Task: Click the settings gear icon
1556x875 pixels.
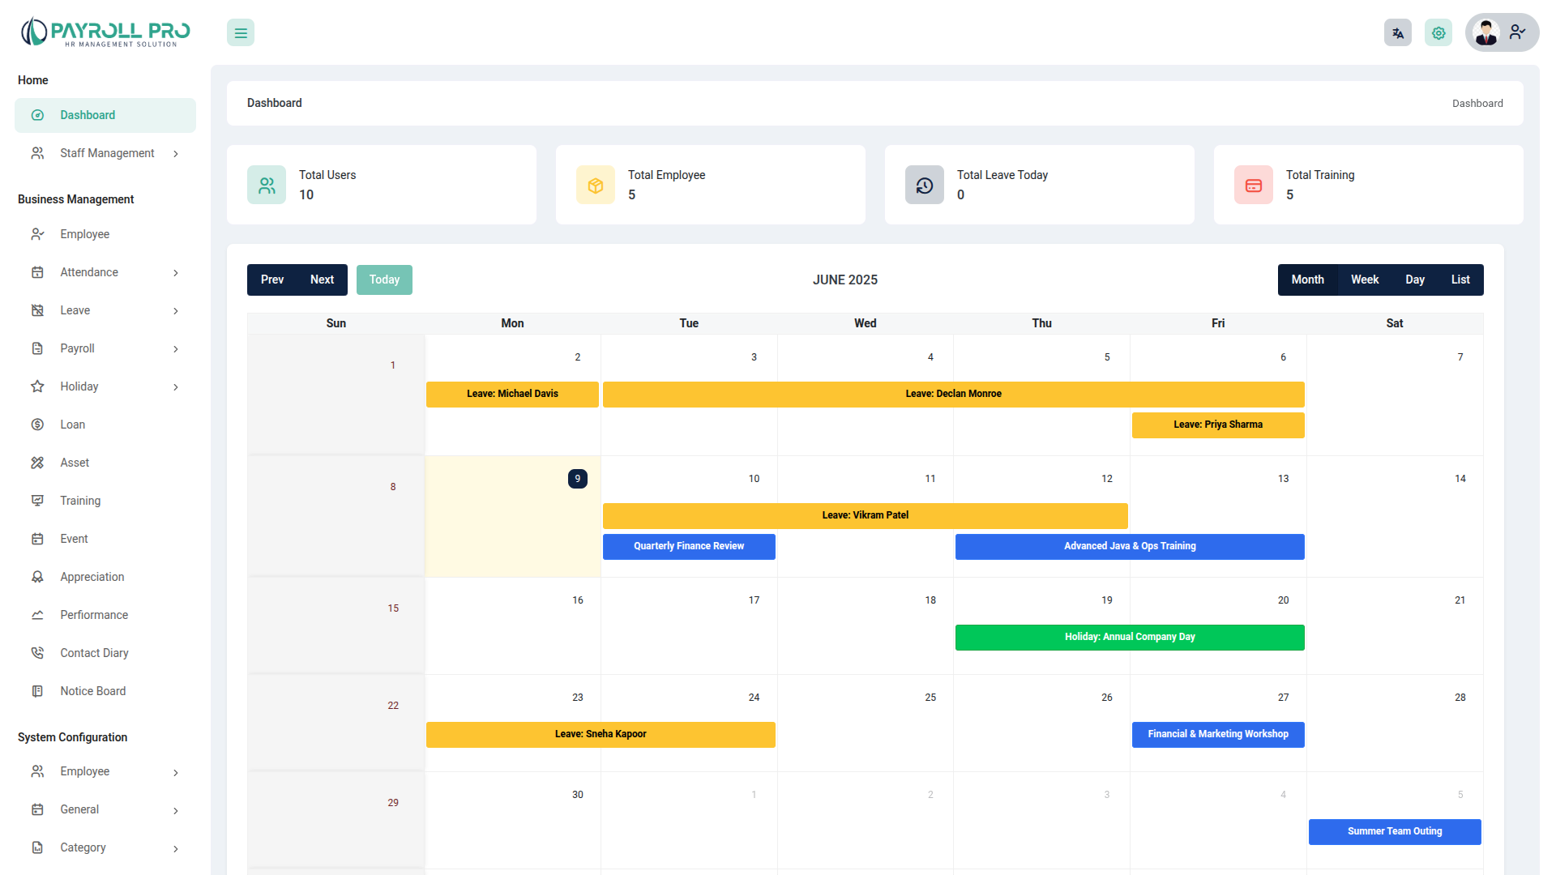Action: (x=1438, y=33)
